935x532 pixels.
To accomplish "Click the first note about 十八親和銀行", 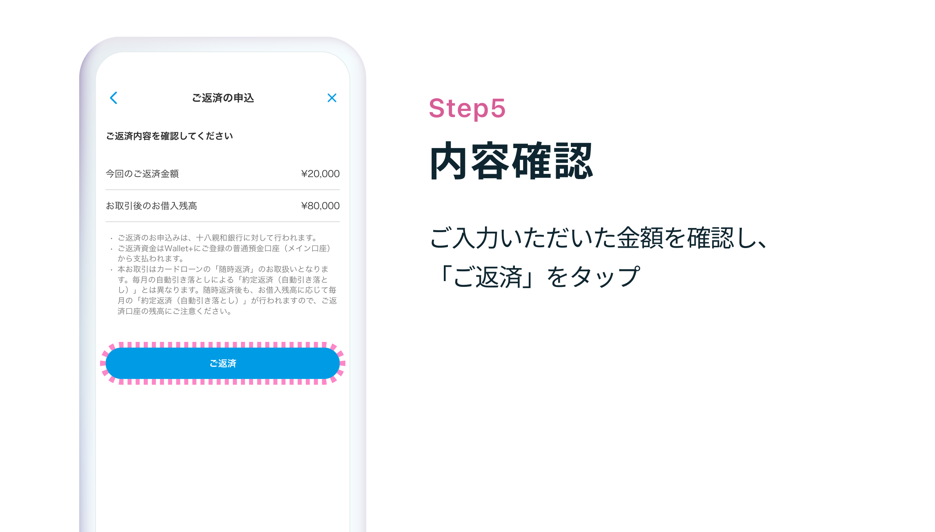I will point(218,237).
